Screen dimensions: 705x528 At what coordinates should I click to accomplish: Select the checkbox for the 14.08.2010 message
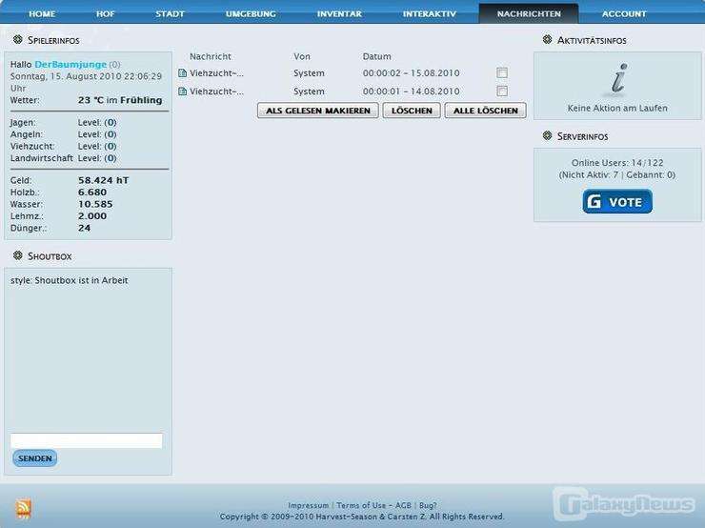pos(502,91)
